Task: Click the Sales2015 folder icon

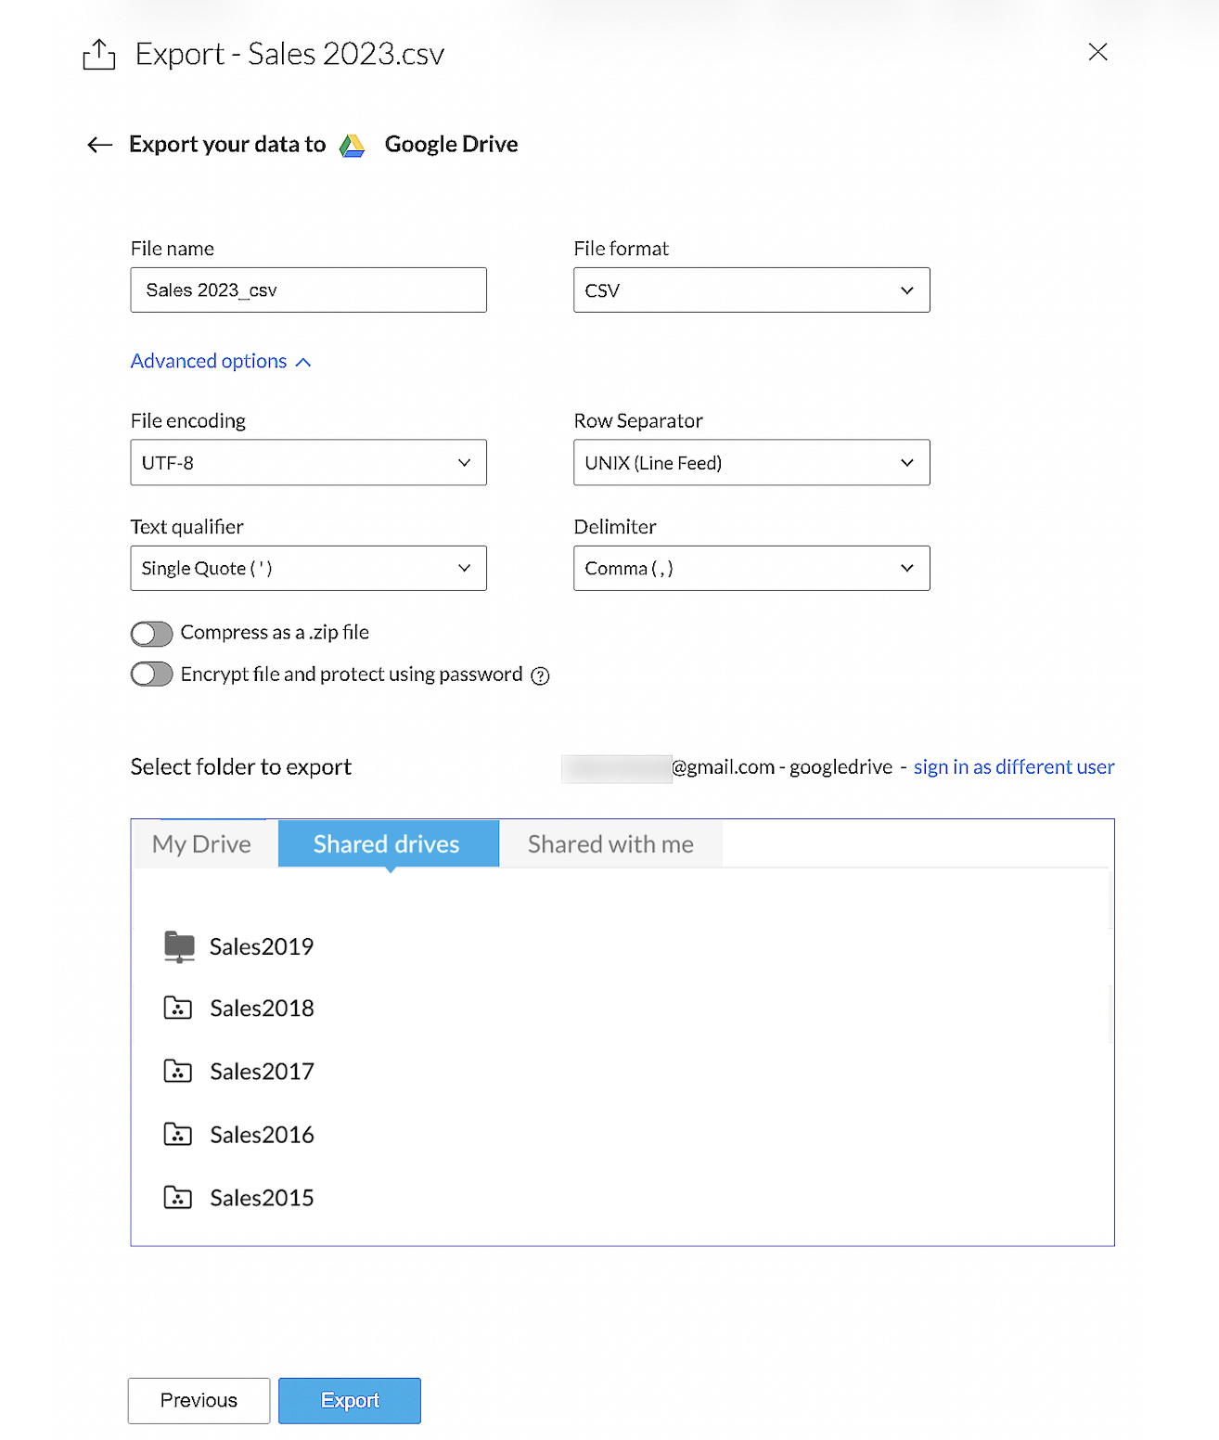Action: tap(178, 1198)
